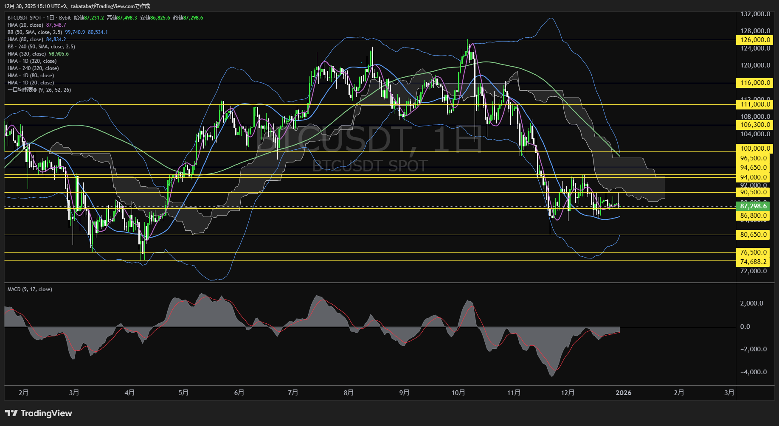Click the HMA · 240 (320, close) legend
The height and width of the screenshot is (426, 779).
[x=33, y=68]
